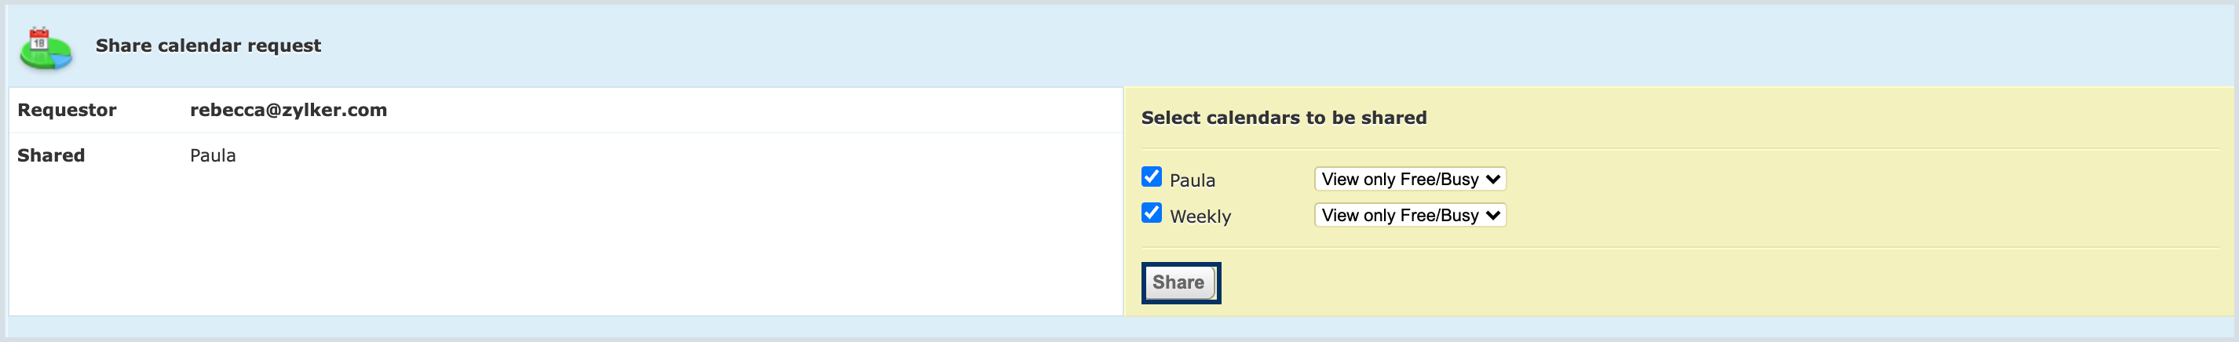2239x342 pixels.
Task: Click the Paula value beside the Shared label
Action: point(213,155)
